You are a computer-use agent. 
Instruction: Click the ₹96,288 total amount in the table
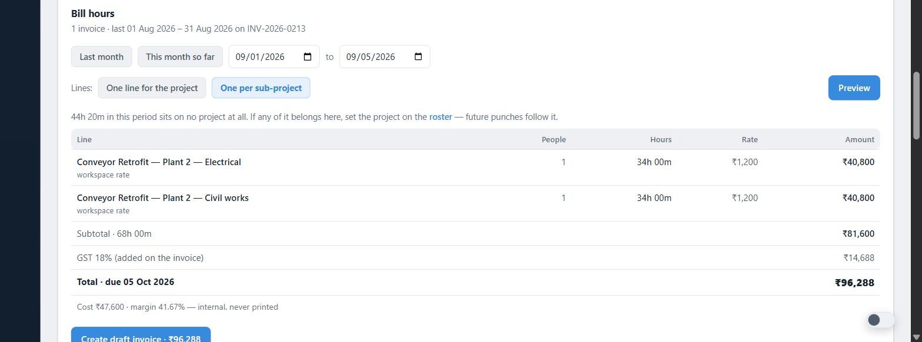pyautogui.click(x=854, y=283)
